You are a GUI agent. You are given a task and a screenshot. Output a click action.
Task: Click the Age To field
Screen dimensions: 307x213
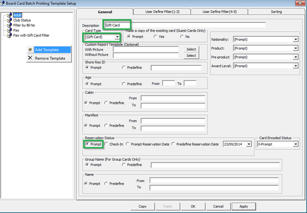[x=190, y=83]
